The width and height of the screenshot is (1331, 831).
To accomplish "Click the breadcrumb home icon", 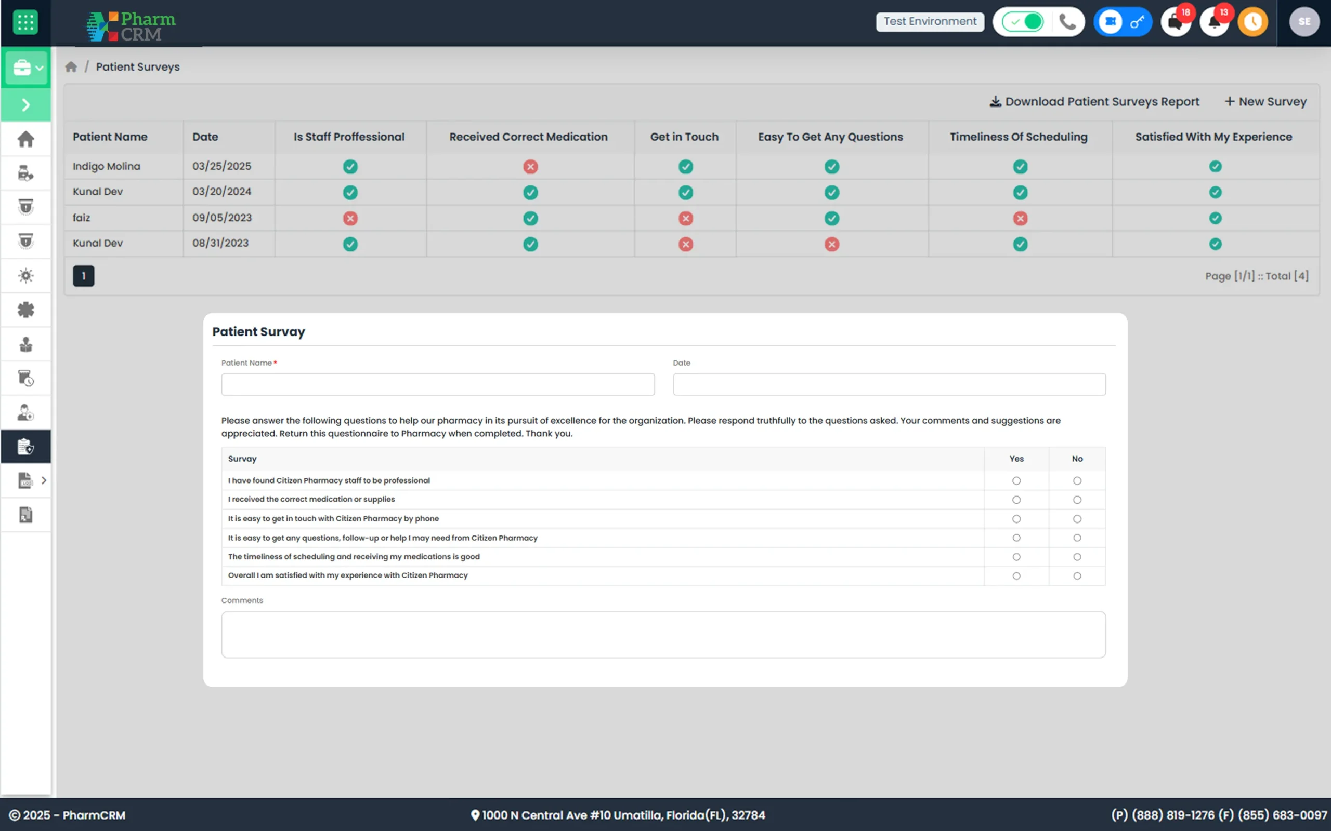I will pos(71,66).
